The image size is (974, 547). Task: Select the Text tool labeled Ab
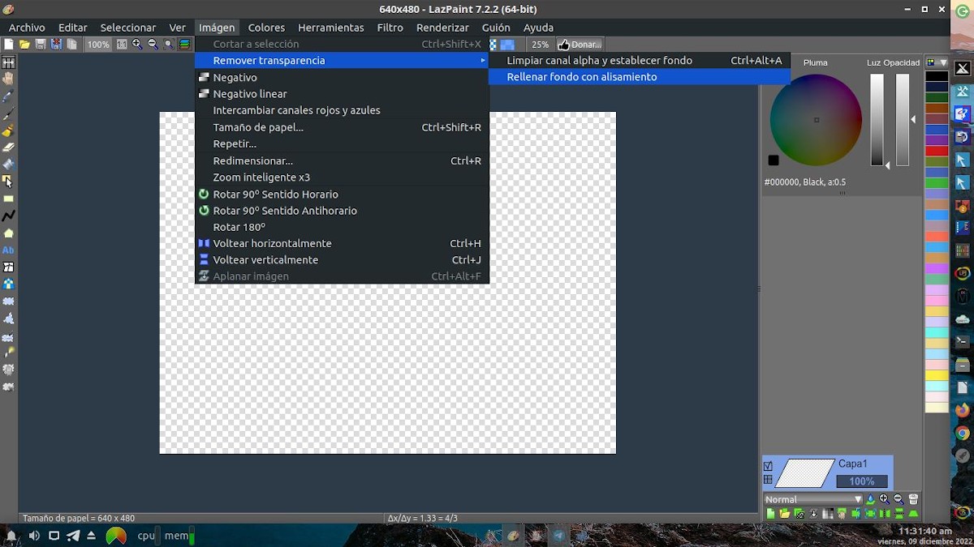[x=8, y=250]
